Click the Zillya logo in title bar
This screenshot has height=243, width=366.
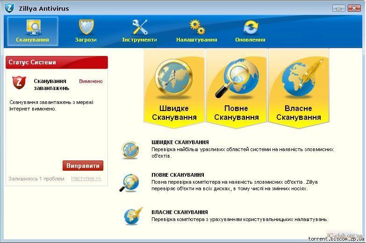tap(9, 7)
